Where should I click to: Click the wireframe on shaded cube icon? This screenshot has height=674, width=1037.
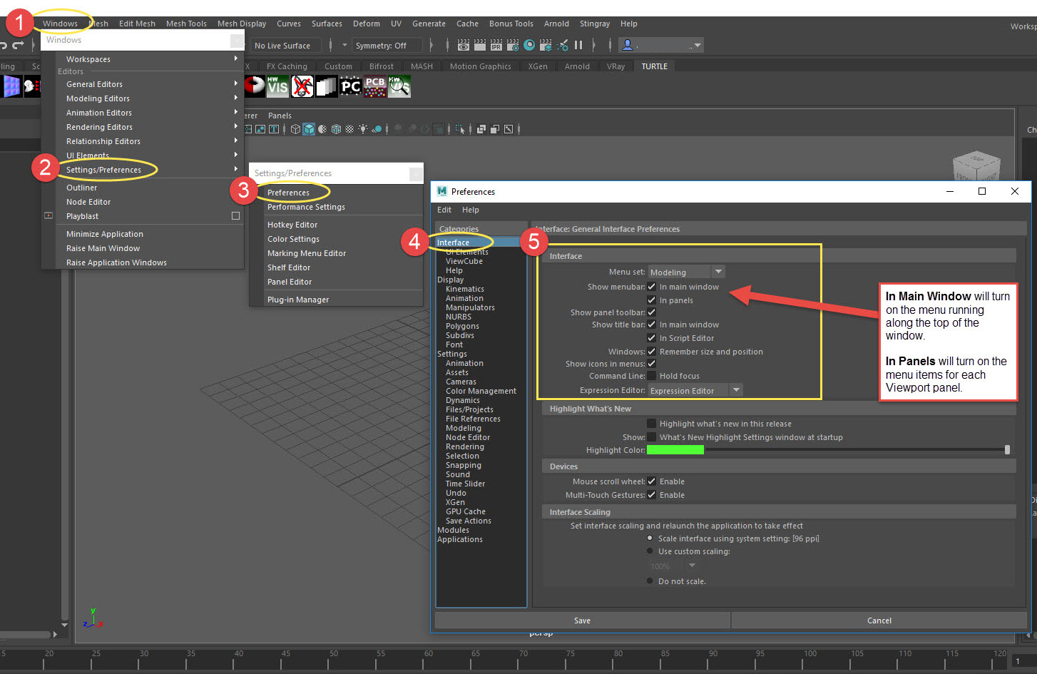tap(336, 129)
